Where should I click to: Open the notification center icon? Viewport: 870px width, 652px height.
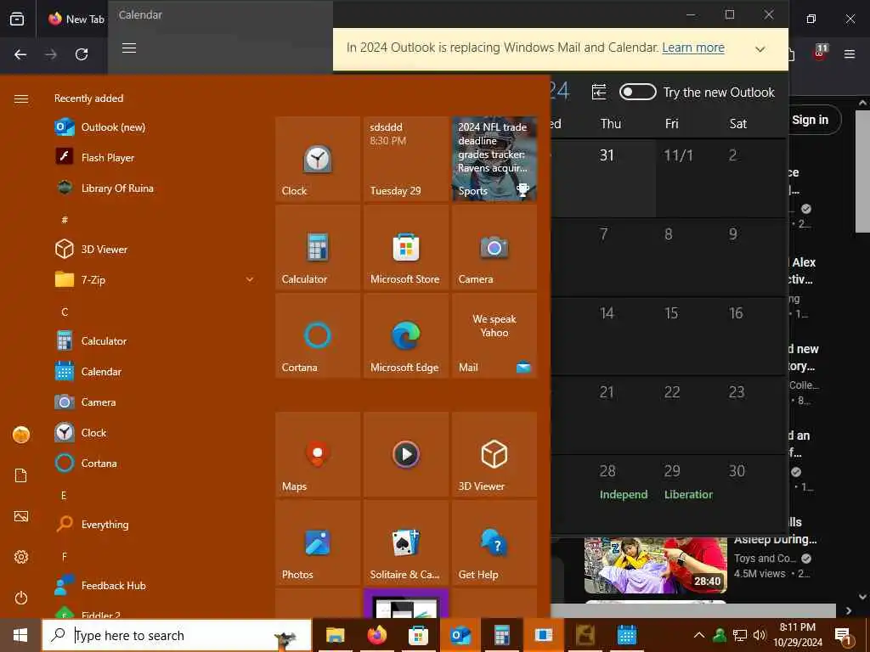coord(843,635)
